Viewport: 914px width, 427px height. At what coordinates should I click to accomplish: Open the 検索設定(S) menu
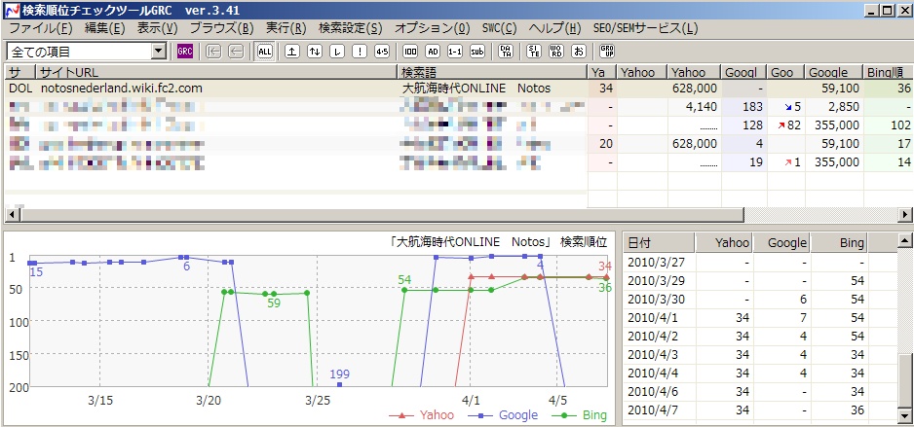(x=351, y=28)
